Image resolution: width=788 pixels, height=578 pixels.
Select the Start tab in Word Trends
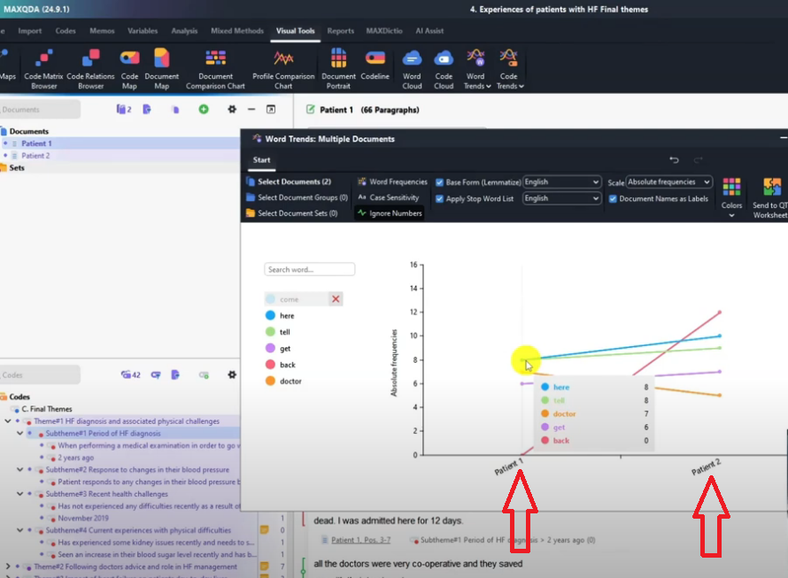(x=261, y=160)
